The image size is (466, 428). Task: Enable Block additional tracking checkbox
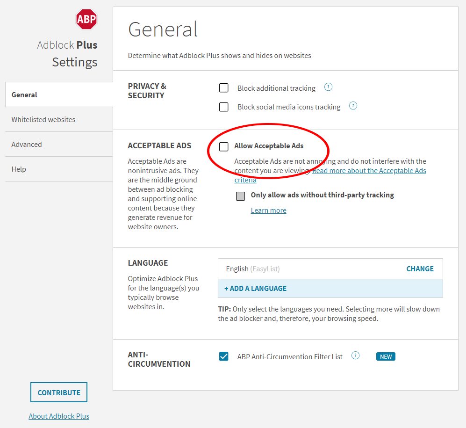pos(224,88)
